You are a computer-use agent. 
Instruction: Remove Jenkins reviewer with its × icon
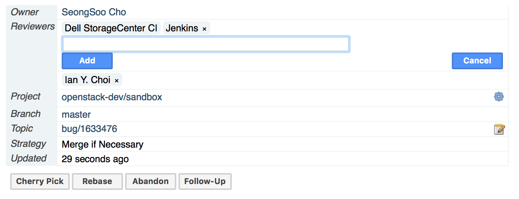pos(204,29)
